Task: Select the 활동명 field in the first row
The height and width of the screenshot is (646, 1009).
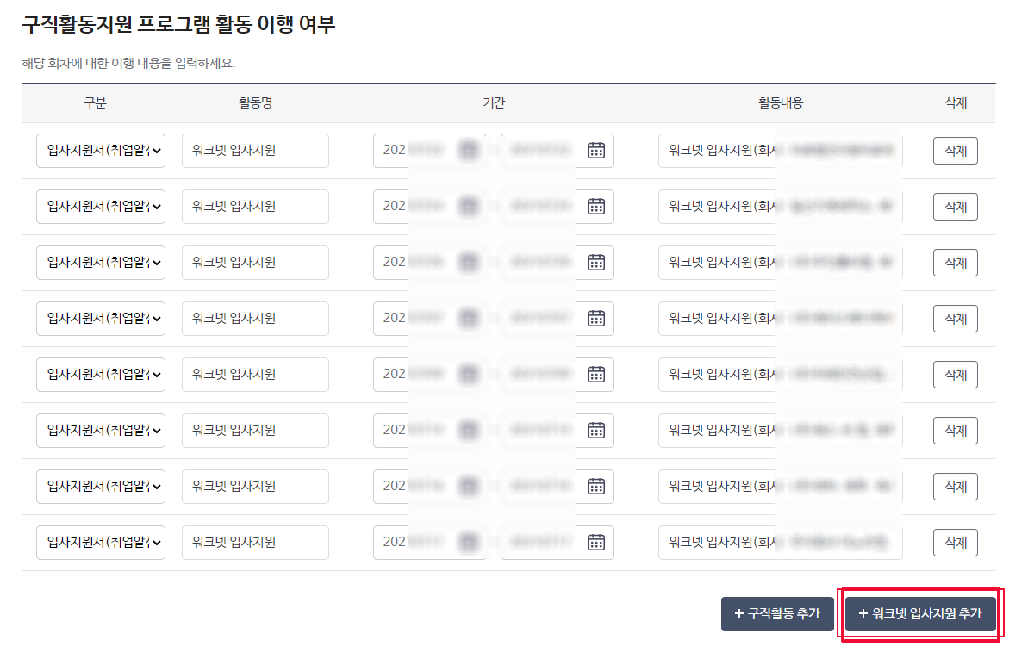Action: coord(254,150)
